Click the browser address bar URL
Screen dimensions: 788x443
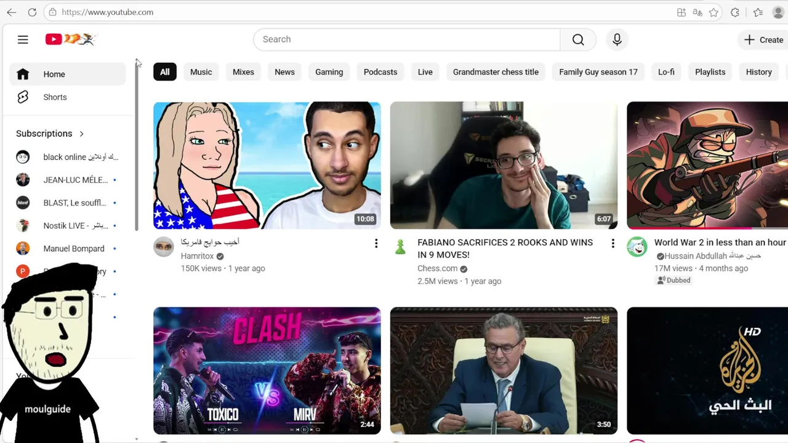108,12
